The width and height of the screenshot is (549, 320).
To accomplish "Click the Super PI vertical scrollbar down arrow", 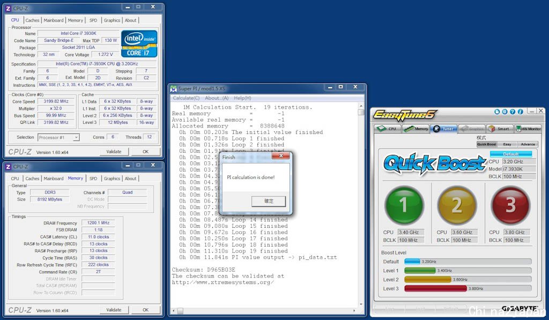I will [x=361, y=304].
